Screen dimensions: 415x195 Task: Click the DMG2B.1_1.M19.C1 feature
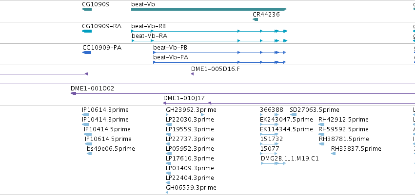coord(274,163)
